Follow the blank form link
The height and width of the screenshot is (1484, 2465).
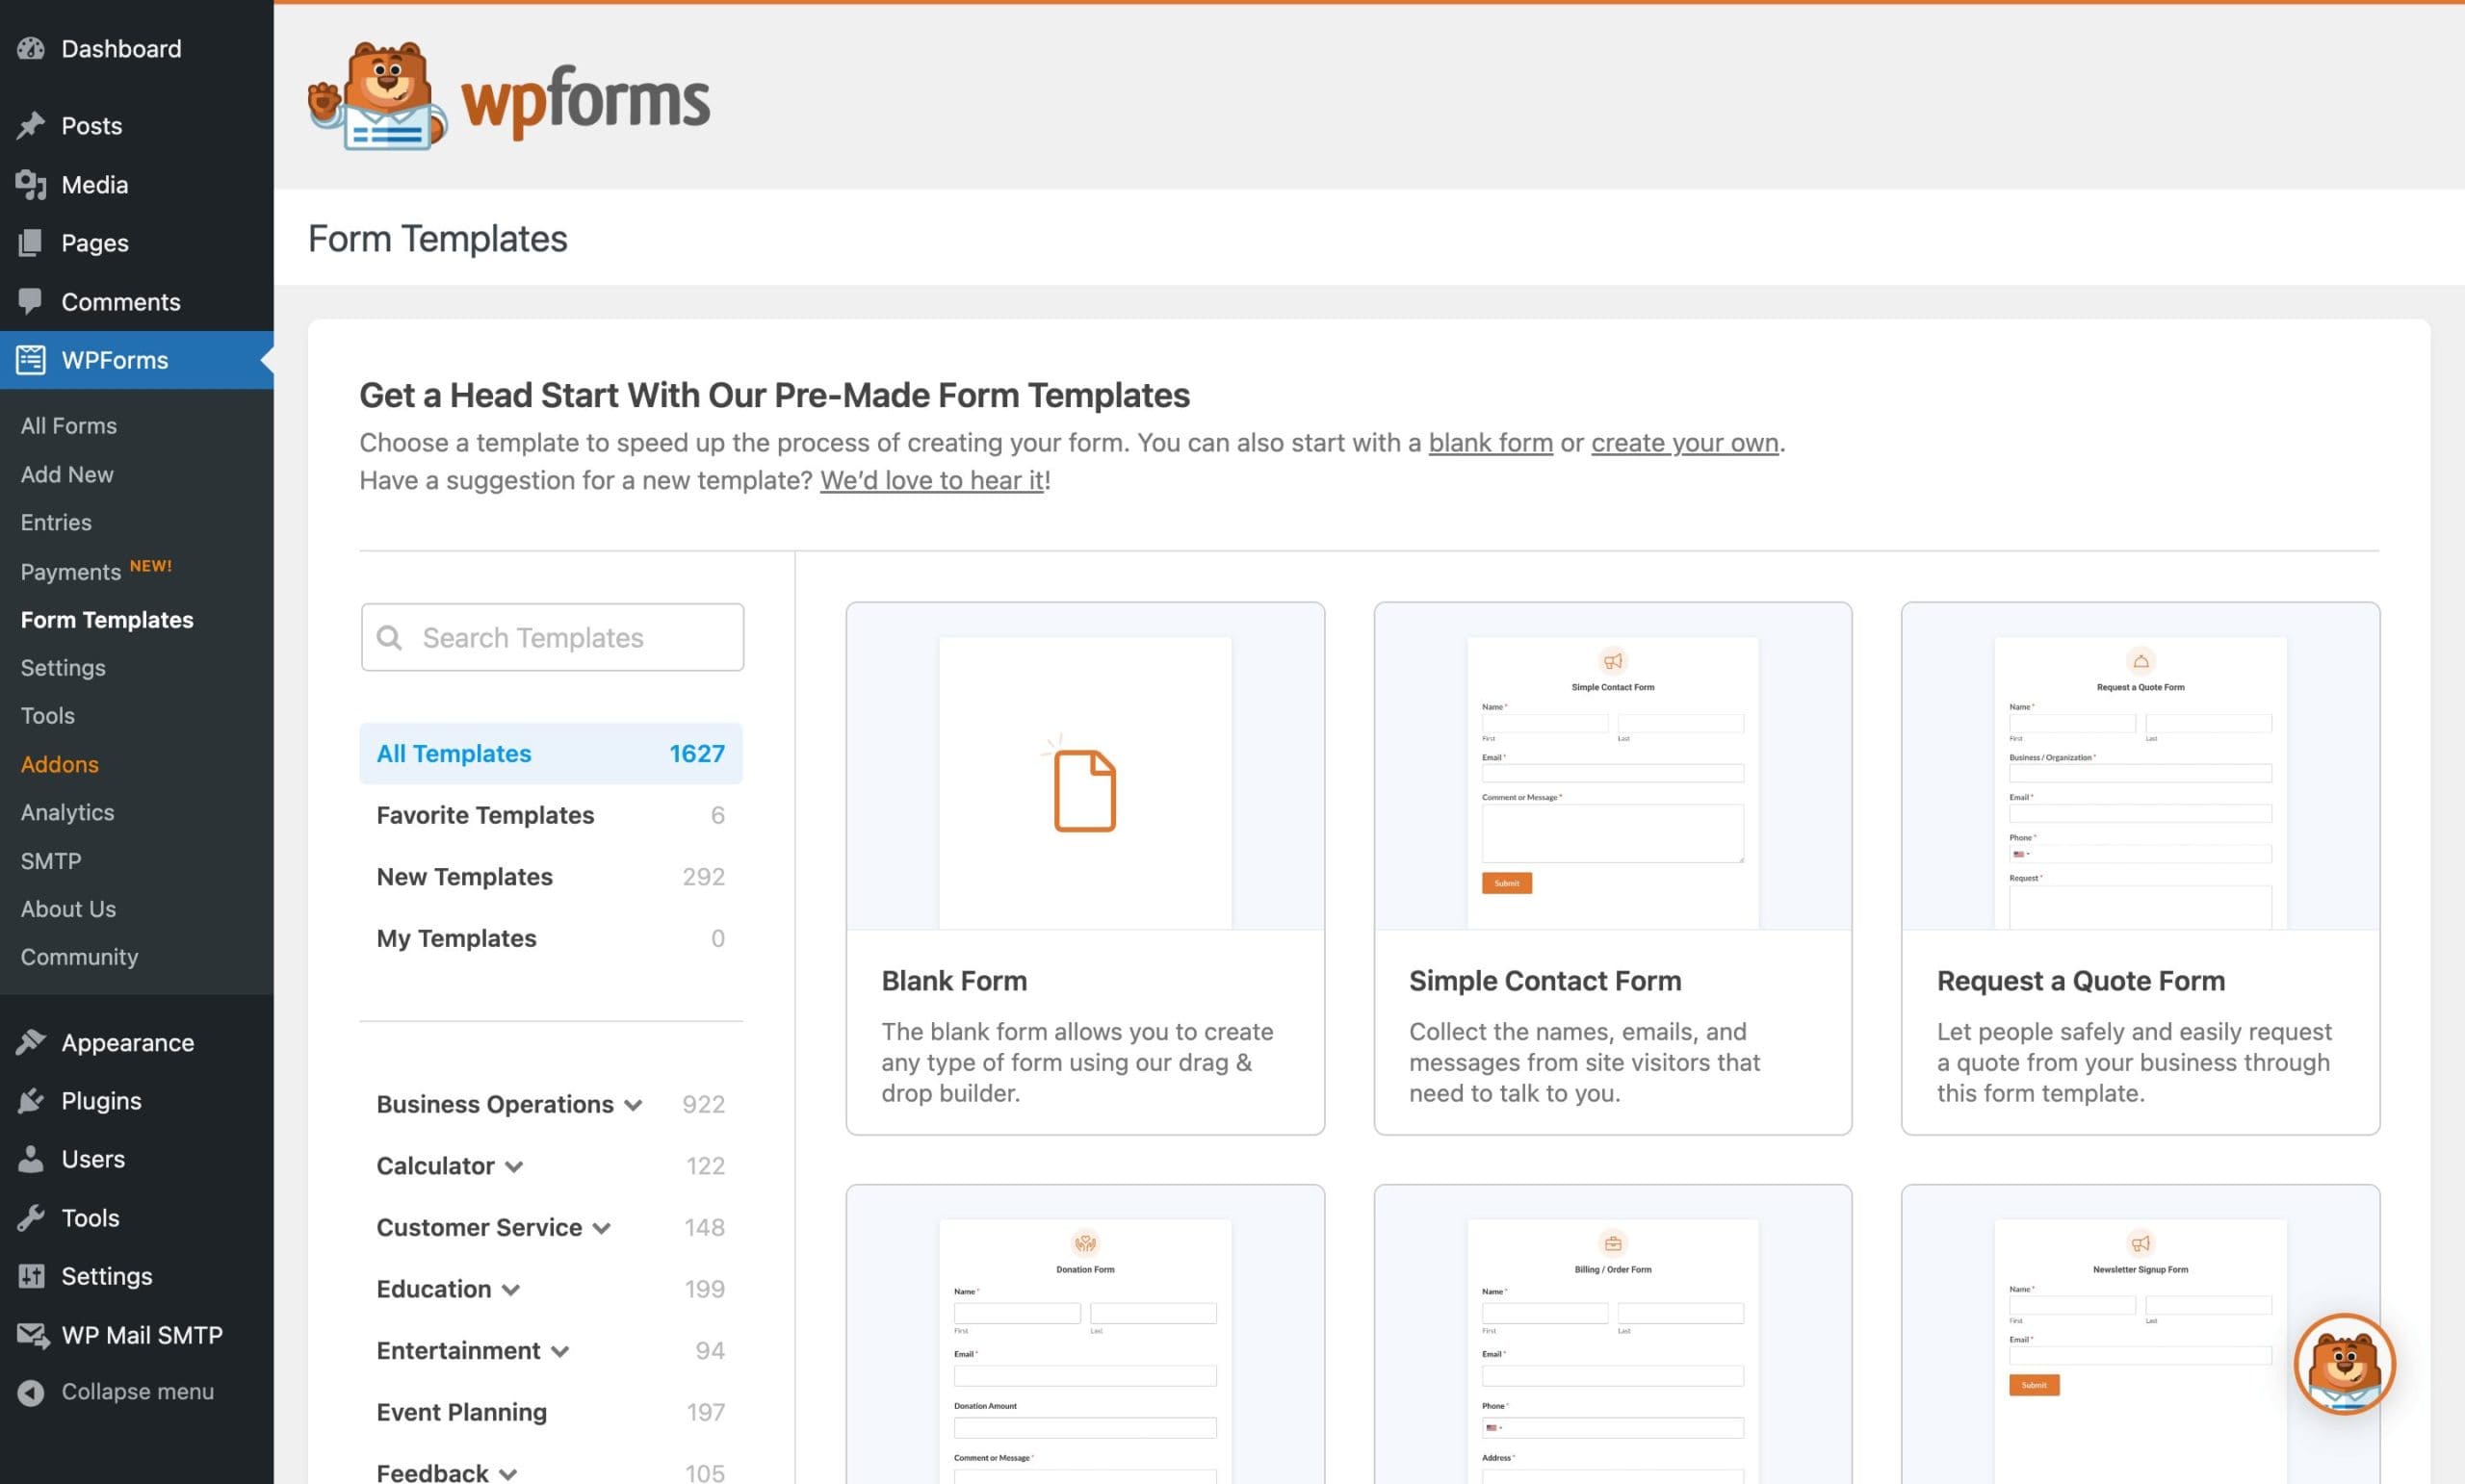coord(1491,442)
